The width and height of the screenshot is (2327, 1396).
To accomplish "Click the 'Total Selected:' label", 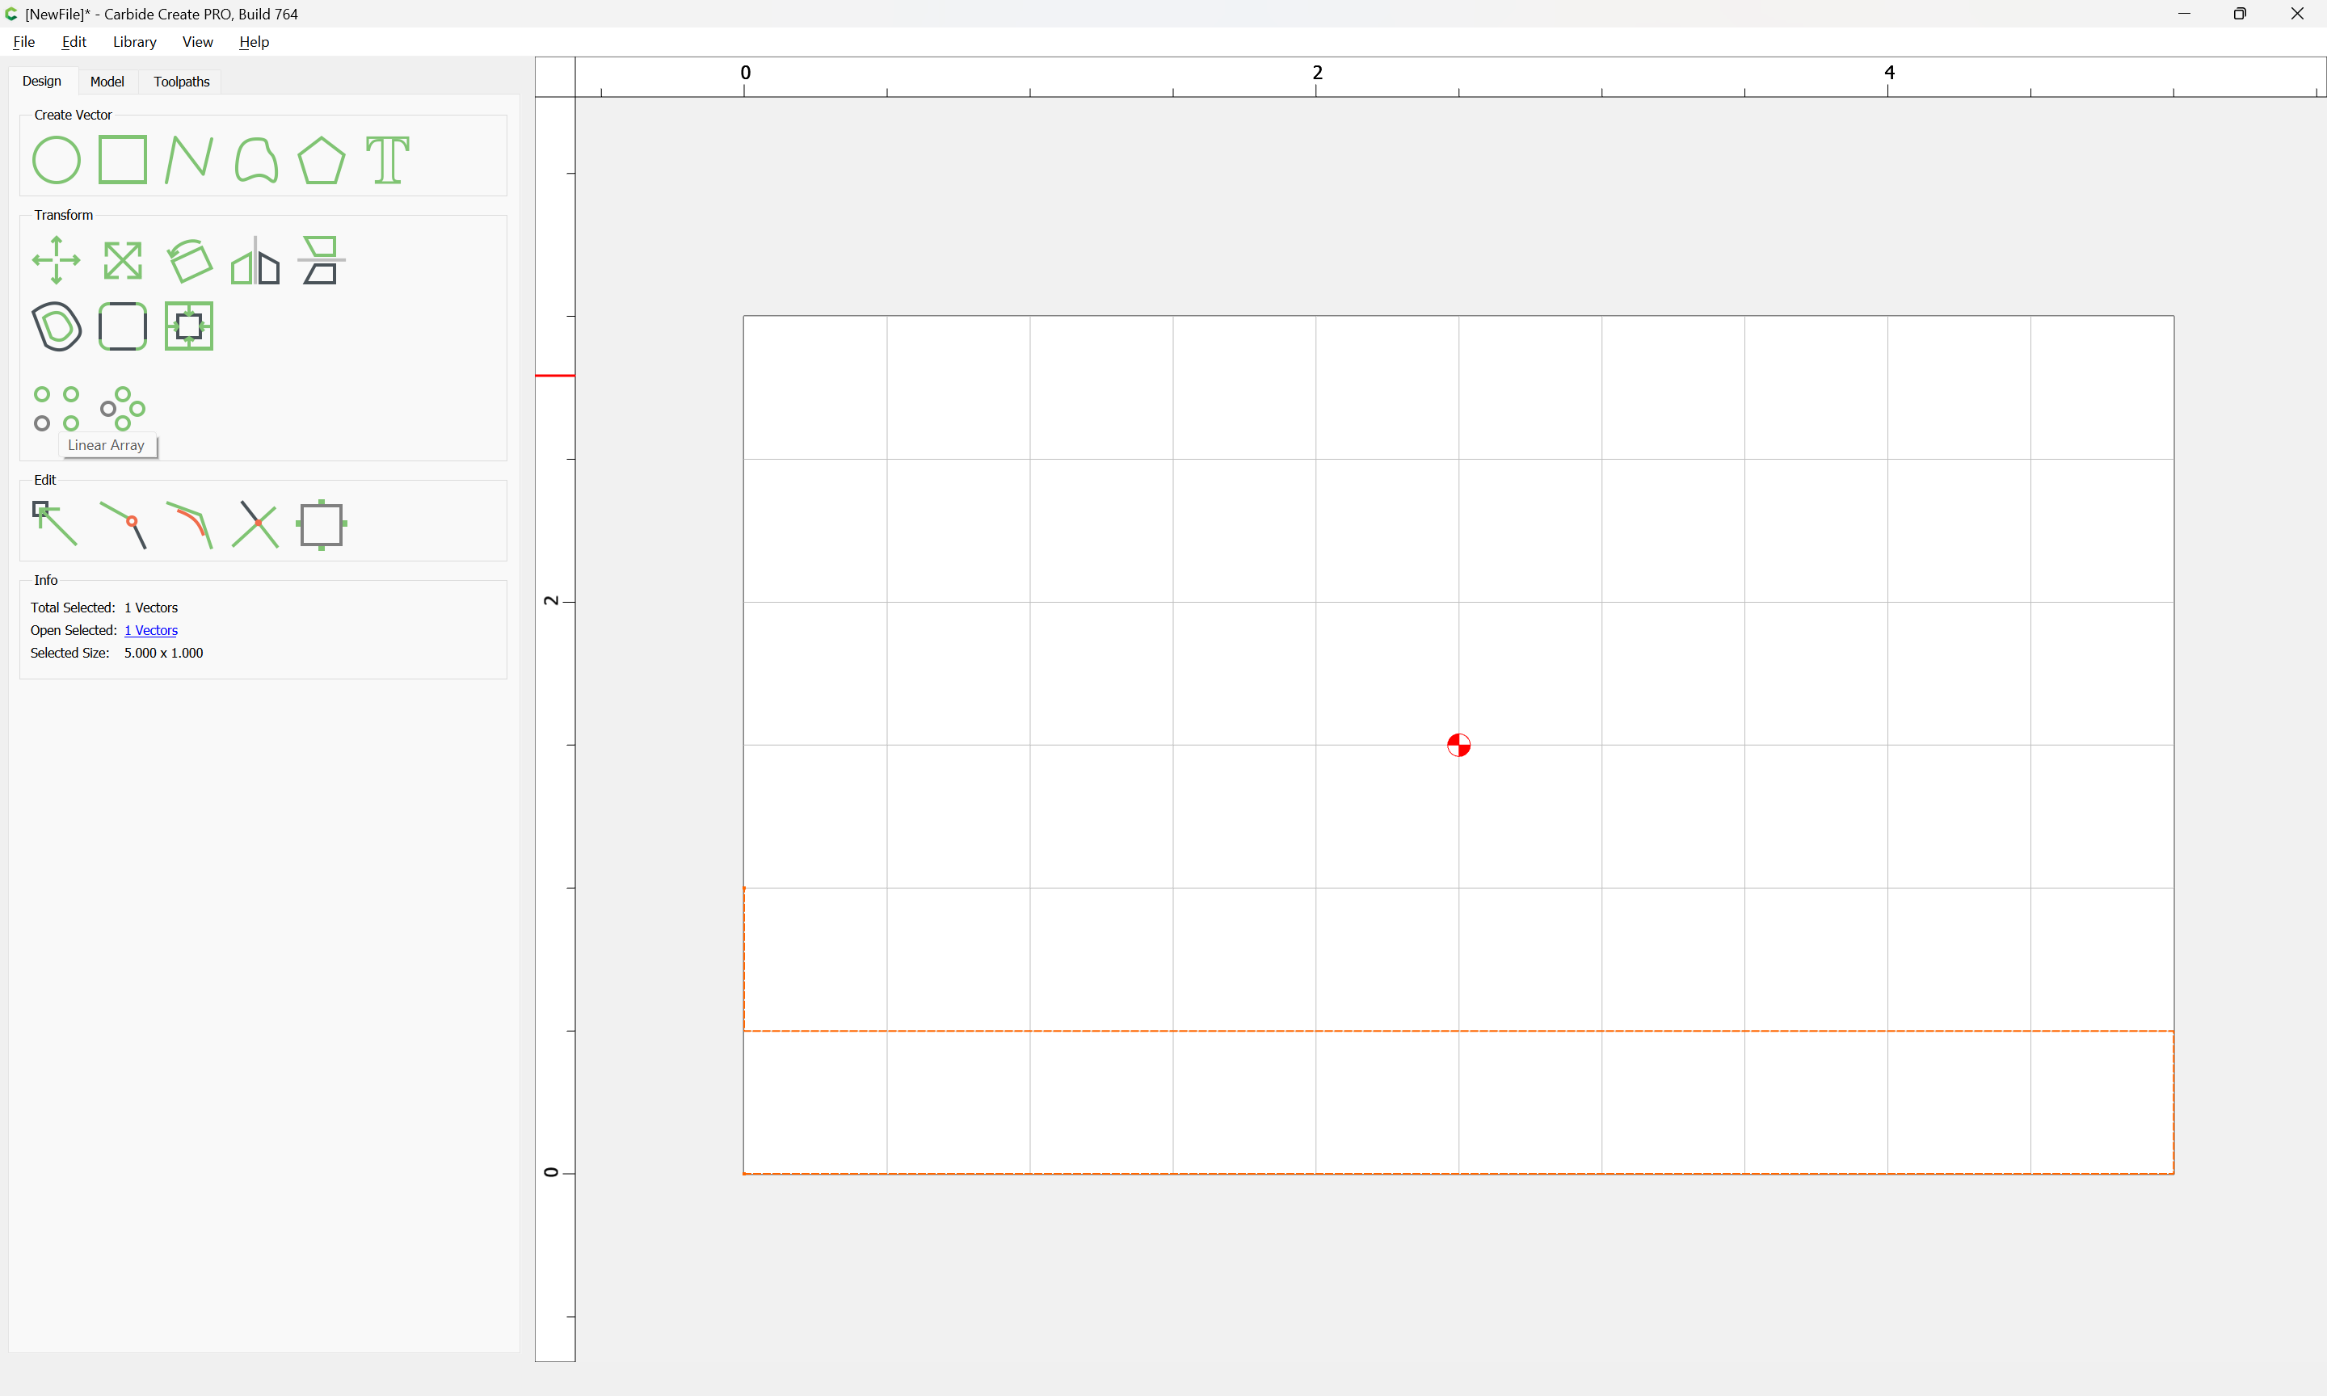I will [73, 608].
